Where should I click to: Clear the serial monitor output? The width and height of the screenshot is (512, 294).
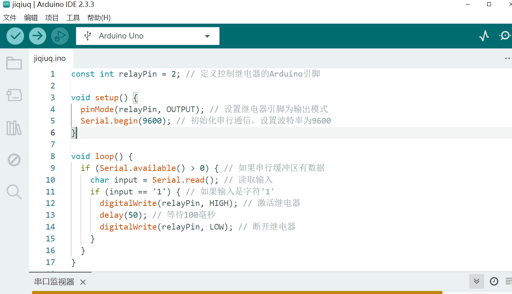pos(509,281)
